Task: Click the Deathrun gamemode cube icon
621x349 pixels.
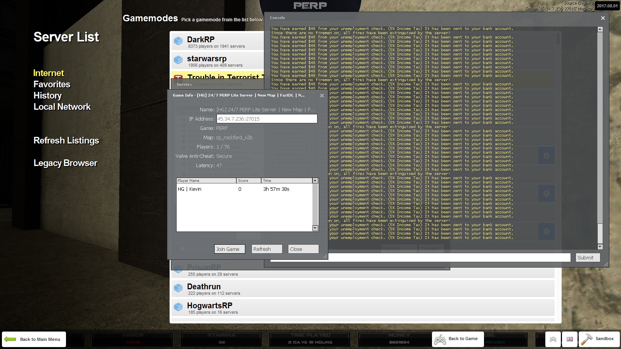Action: 178,288
